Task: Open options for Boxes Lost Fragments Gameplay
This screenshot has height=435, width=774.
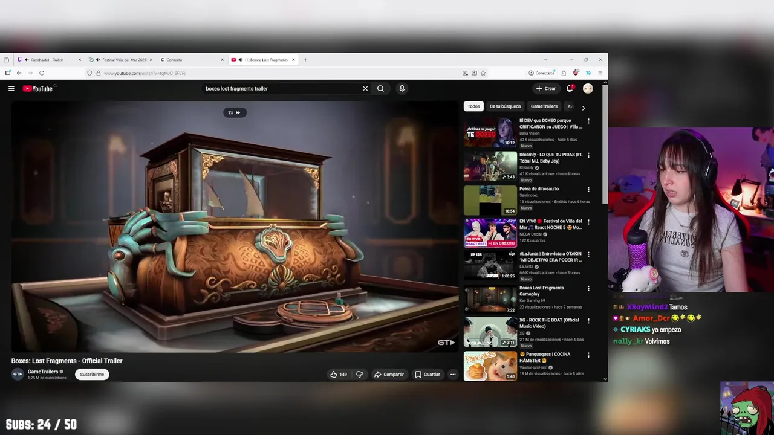Action: (588, 289)
